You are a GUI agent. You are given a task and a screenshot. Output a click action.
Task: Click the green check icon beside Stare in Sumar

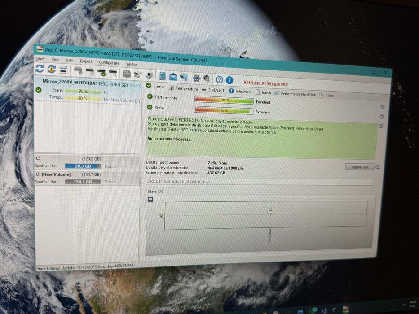pos(150,107)
